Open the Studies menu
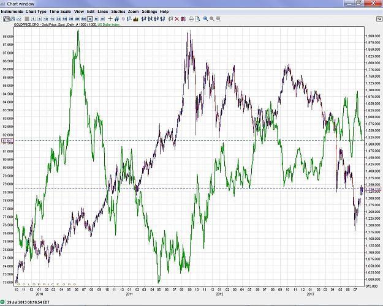This screenshot has width=383, height=306. coord(118,12)
